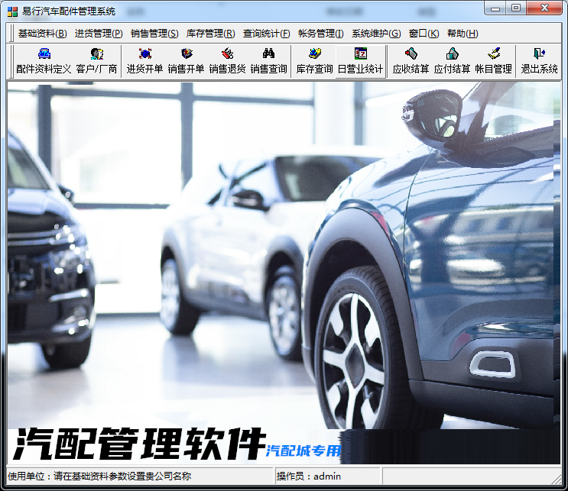Click the 操作员：admin status bar entry

309,476
